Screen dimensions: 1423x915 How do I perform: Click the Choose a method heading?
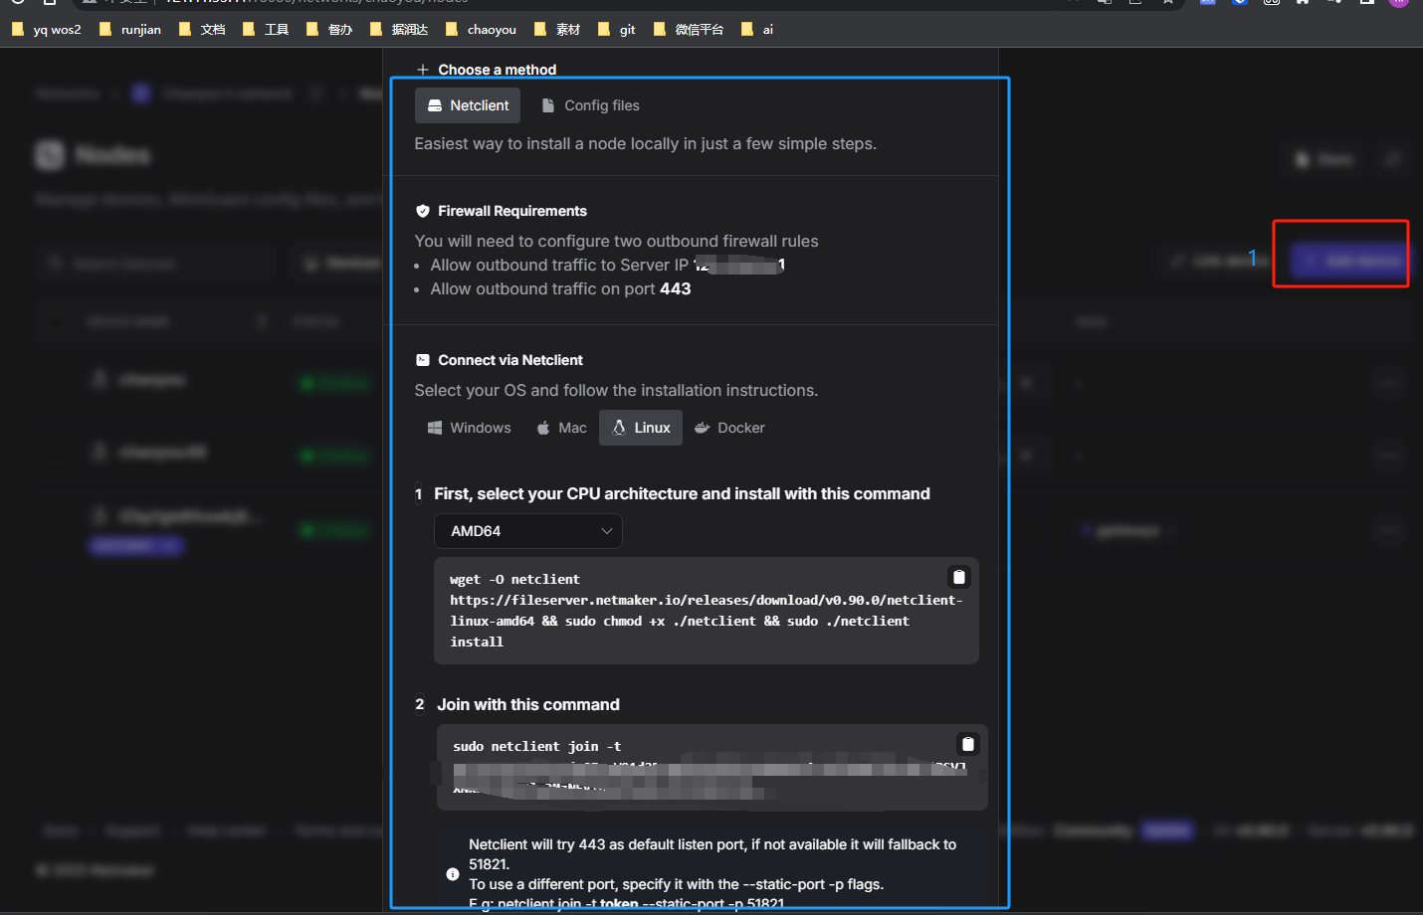[498, 70]
